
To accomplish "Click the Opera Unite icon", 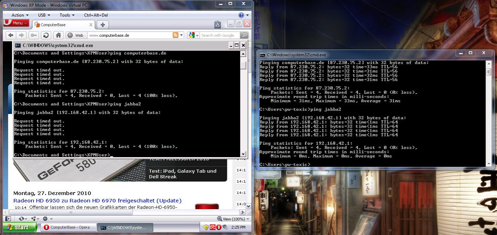I will point(33,219).
